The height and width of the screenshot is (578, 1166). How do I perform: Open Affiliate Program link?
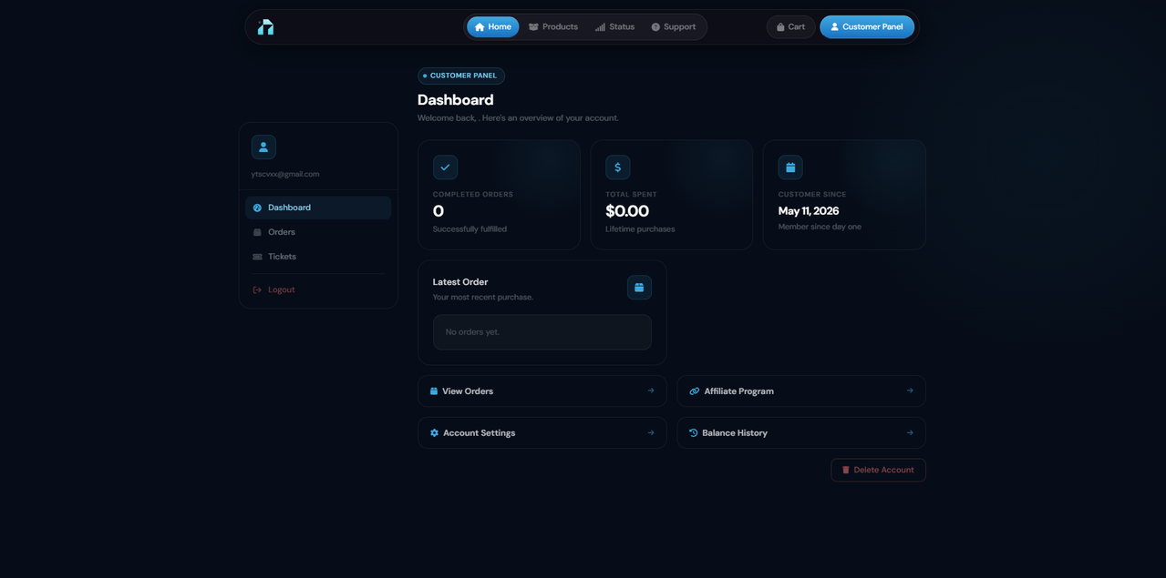coord(801,391)
